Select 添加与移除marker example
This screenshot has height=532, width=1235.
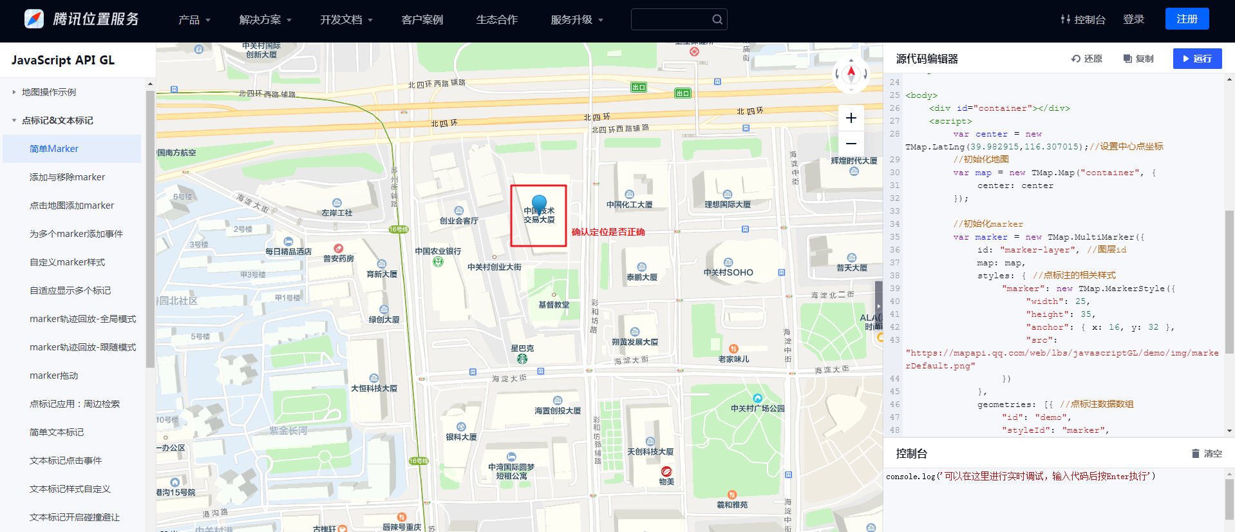pos(71,177)
